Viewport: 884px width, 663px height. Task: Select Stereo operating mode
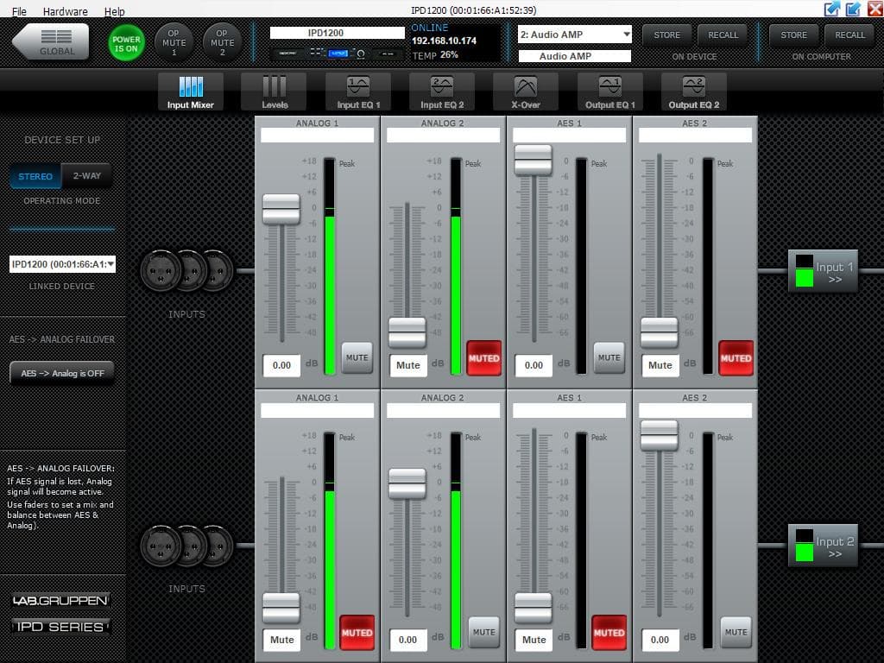coord(35,176)
